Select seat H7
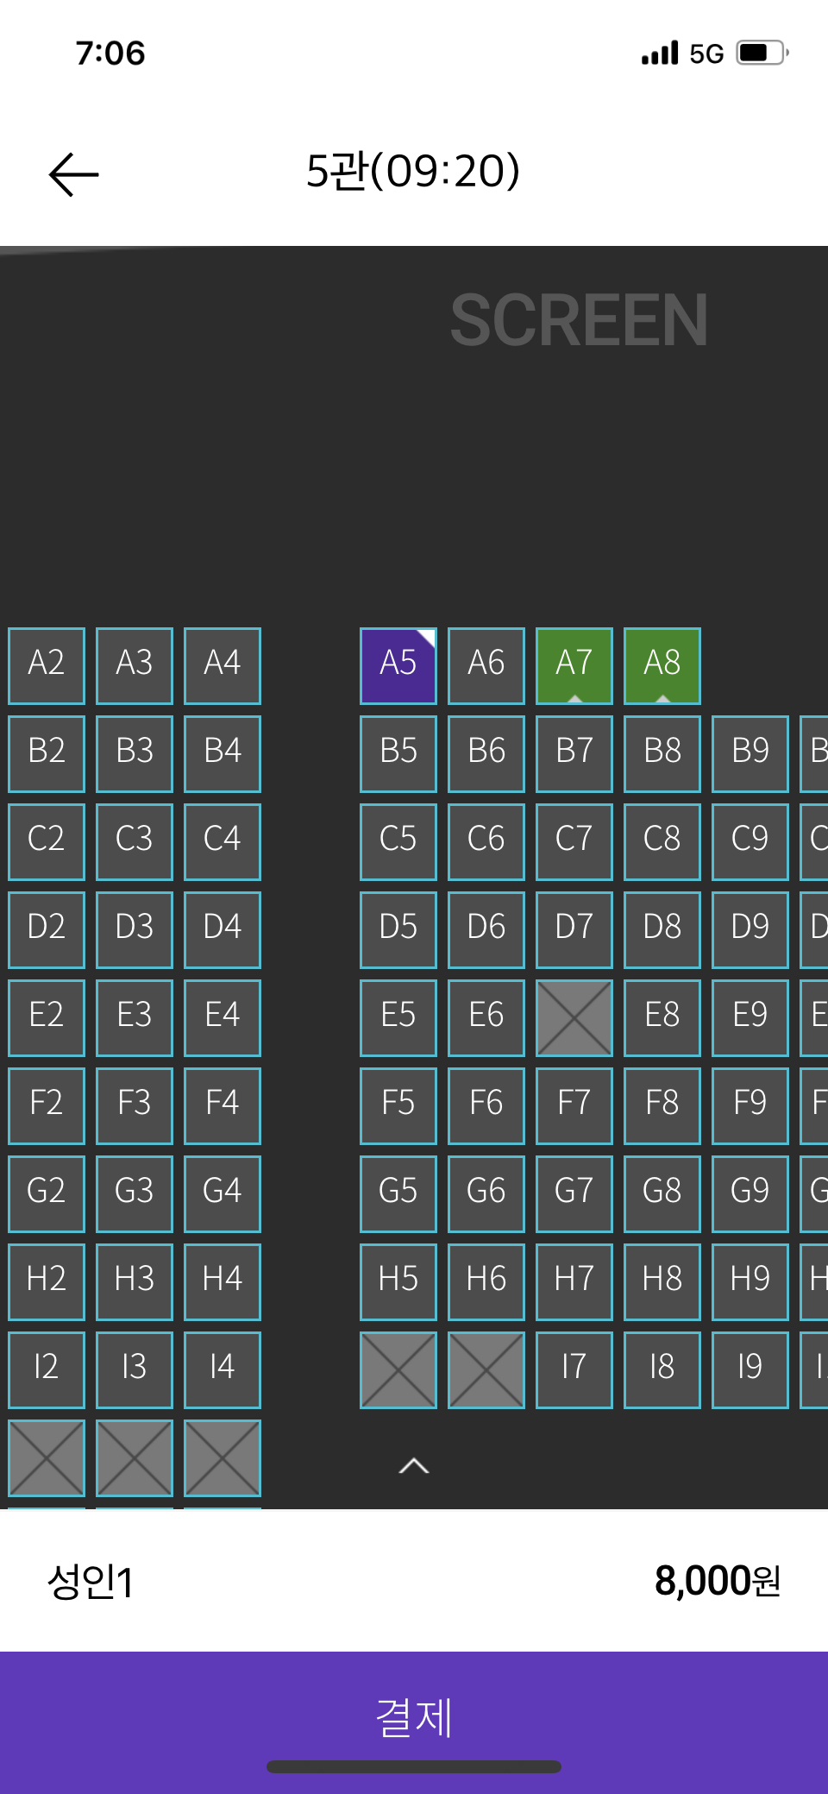 tap(574, 1282)
